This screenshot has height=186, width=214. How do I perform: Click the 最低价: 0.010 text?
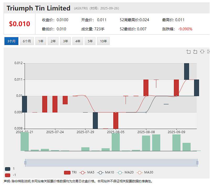point(54,29)
